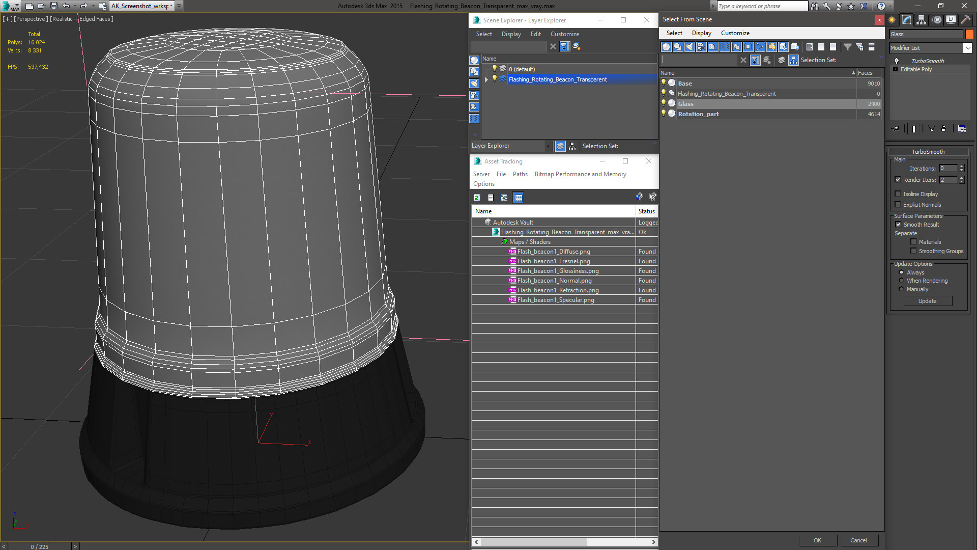977x550 pixels.
Task: Enable Isoline Display checkbox
Action: 898,194
